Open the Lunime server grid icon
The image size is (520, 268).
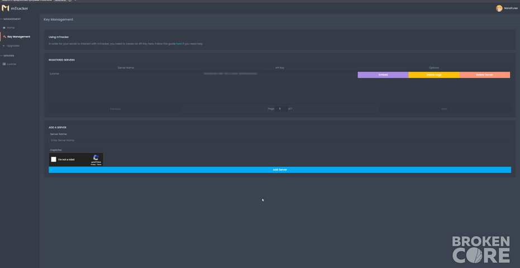pos(4,64)
